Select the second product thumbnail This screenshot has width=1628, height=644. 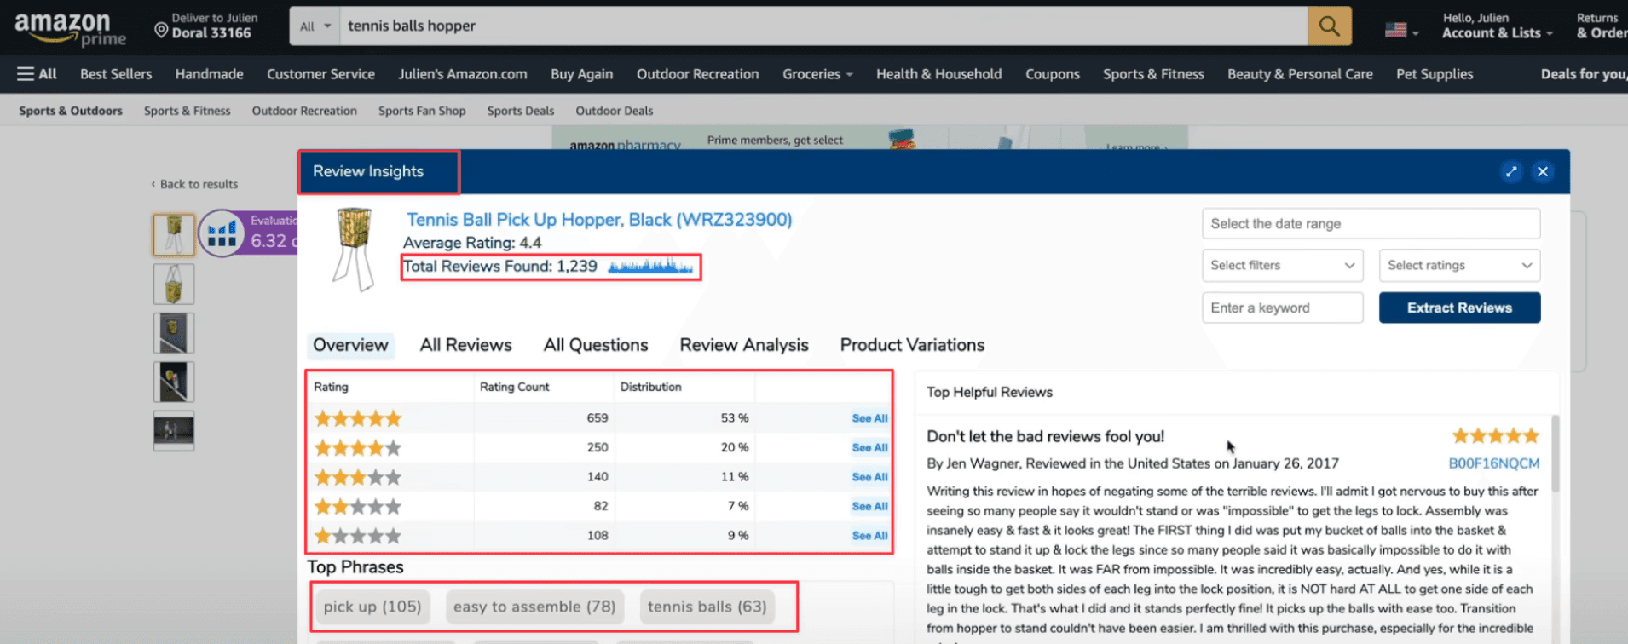174,284
